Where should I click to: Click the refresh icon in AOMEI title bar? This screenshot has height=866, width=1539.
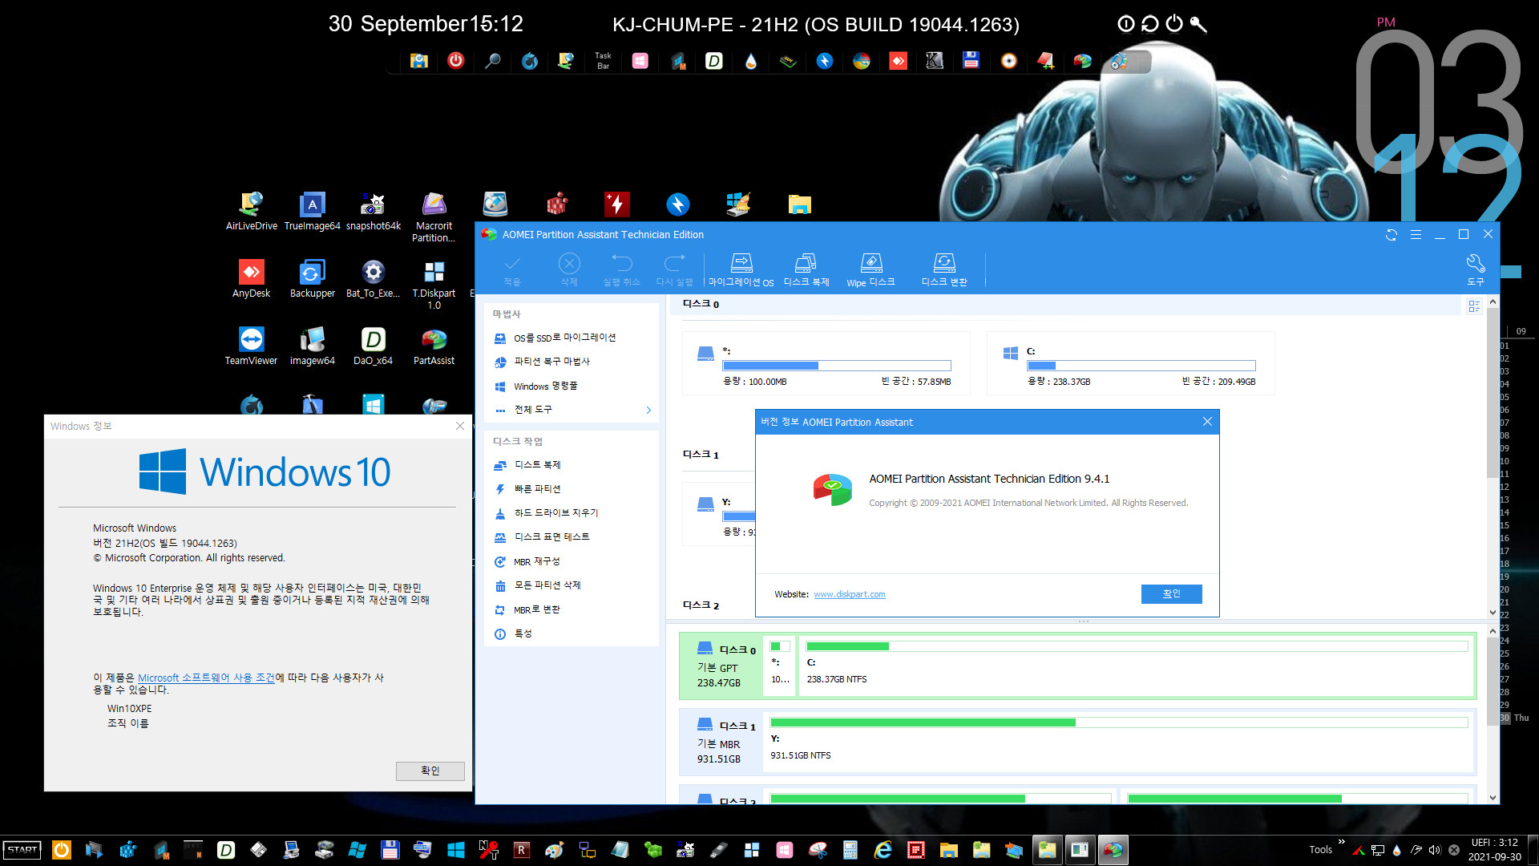tap(1392, 234)
